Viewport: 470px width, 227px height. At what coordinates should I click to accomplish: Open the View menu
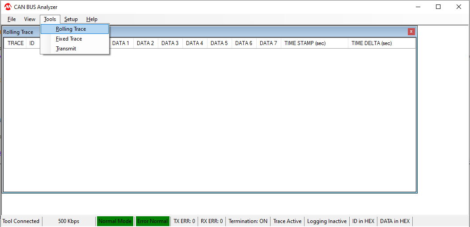point(30,19)
